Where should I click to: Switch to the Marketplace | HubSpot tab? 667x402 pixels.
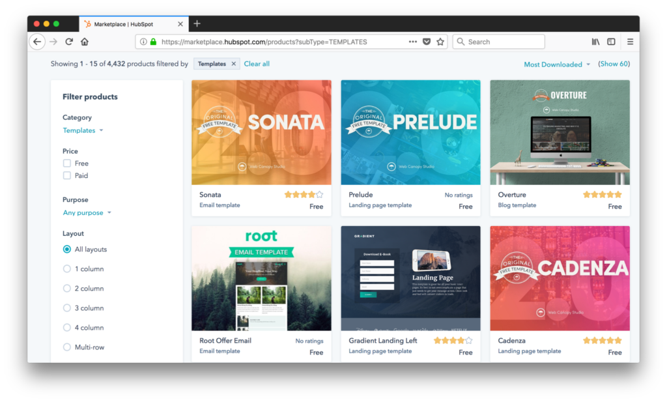pos(133,24)
